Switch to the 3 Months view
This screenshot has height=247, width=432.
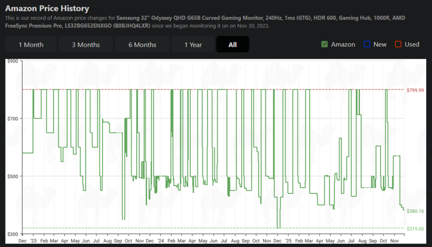coord(86,44)
